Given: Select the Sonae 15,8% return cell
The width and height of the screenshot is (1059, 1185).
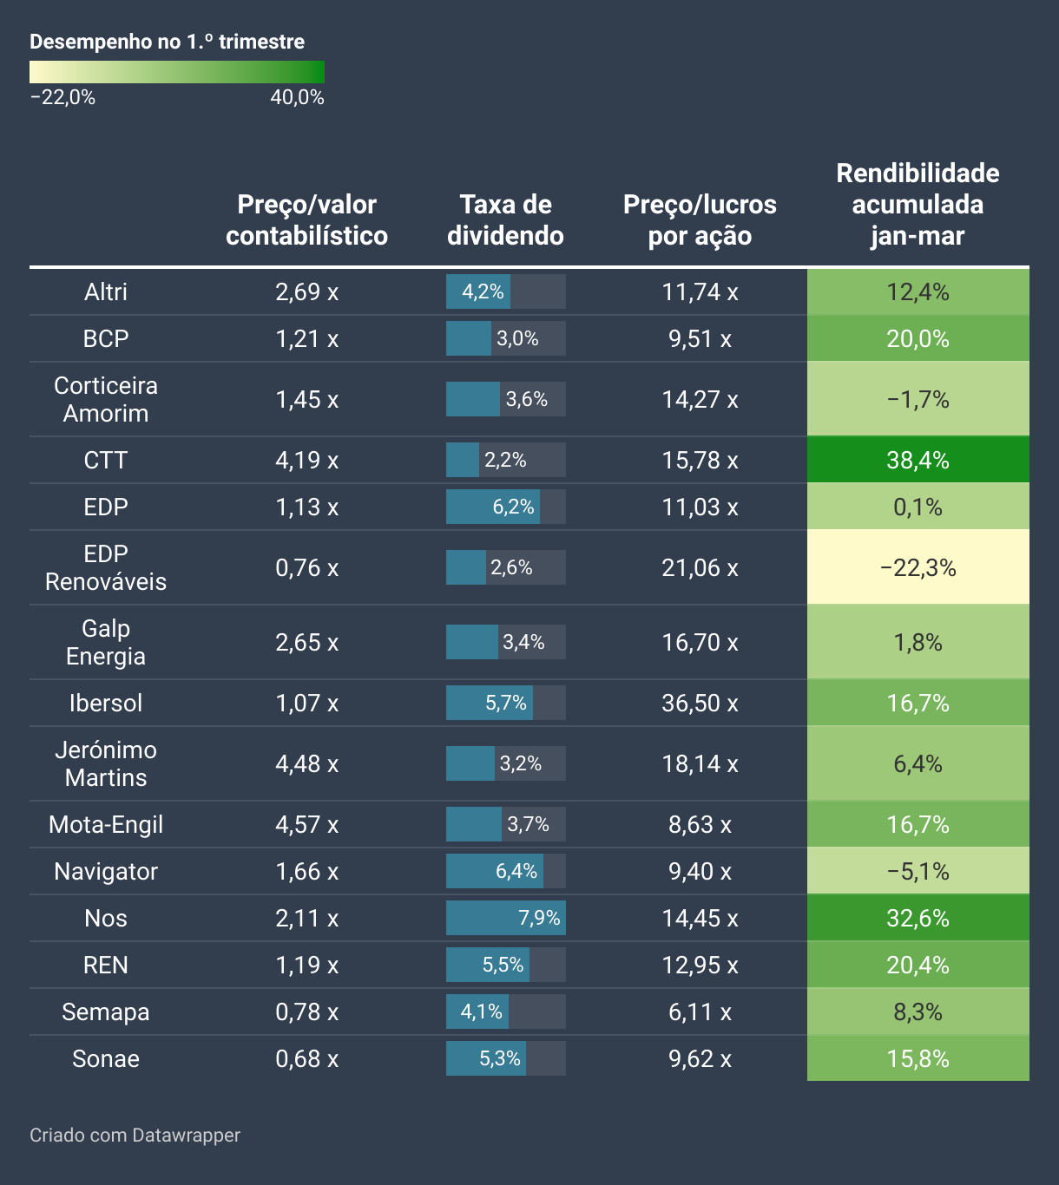Looking at the screenshot, I should 918,1058.
